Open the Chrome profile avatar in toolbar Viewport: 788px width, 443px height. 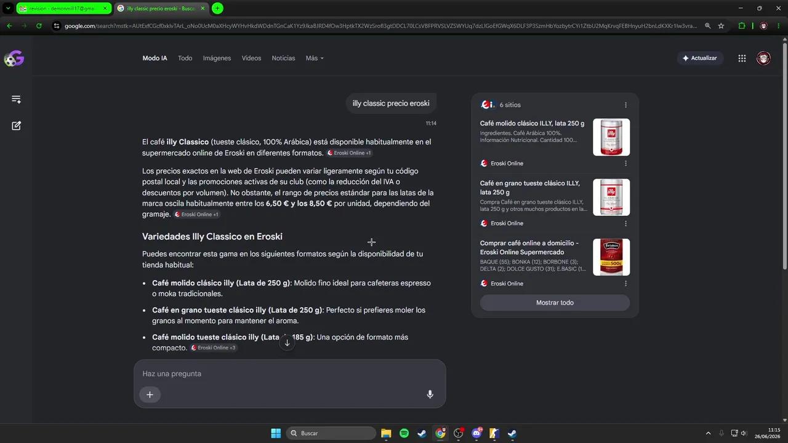pos(763,26)
